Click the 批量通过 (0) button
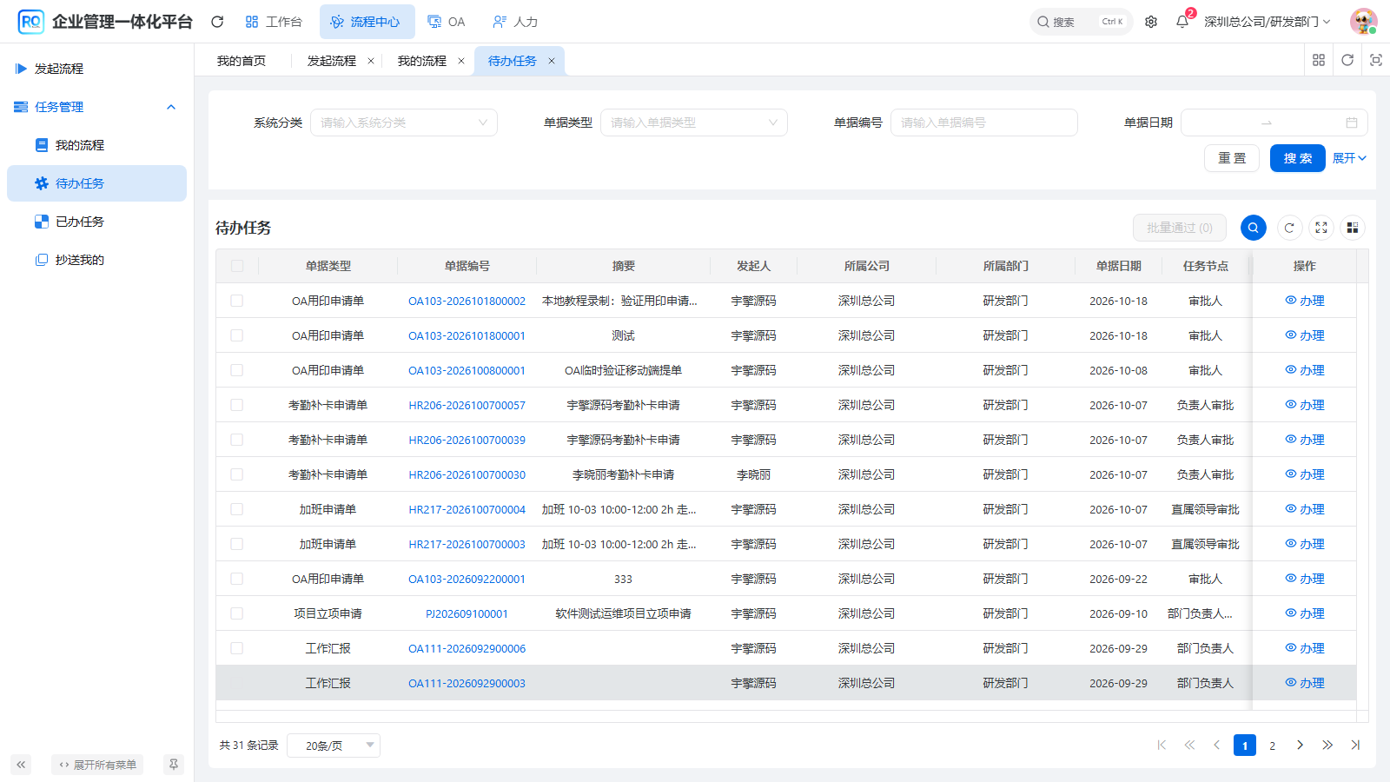The image size is (1390, 782). click(1180, 228)
